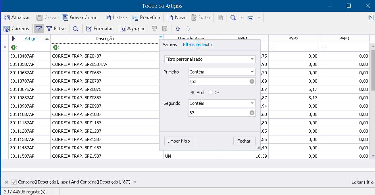
Task: Select the And radio button
Action: [193, 93]
